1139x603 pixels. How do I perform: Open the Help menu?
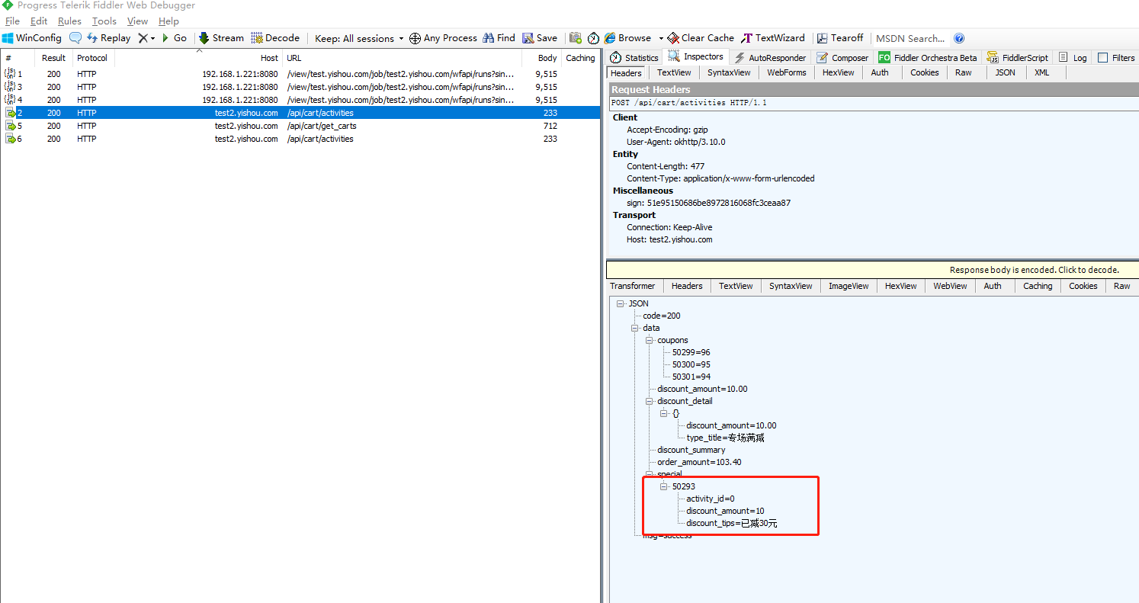[168, 21]
